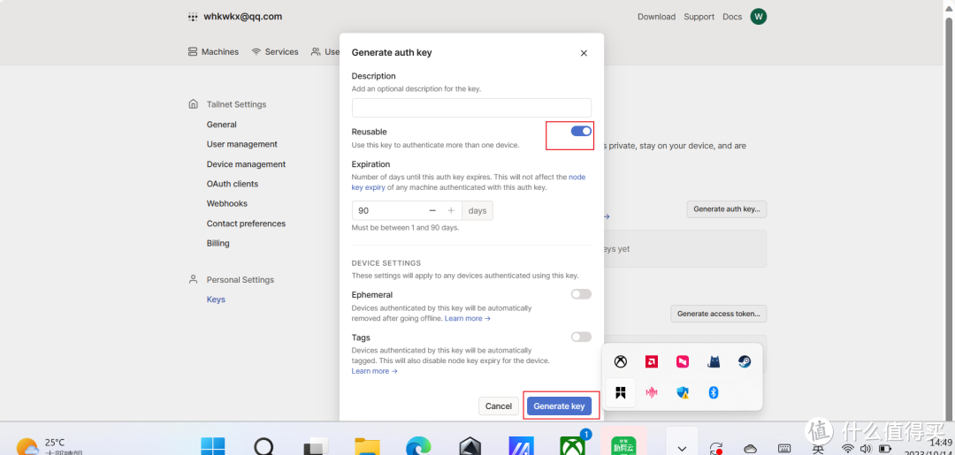Disable the Reusable key toggle

(x=581, y=132)
